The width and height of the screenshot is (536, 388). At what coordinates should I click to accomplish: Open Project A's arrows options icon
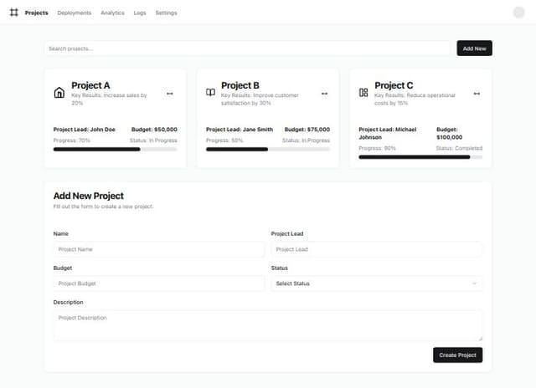click(170, 94)
